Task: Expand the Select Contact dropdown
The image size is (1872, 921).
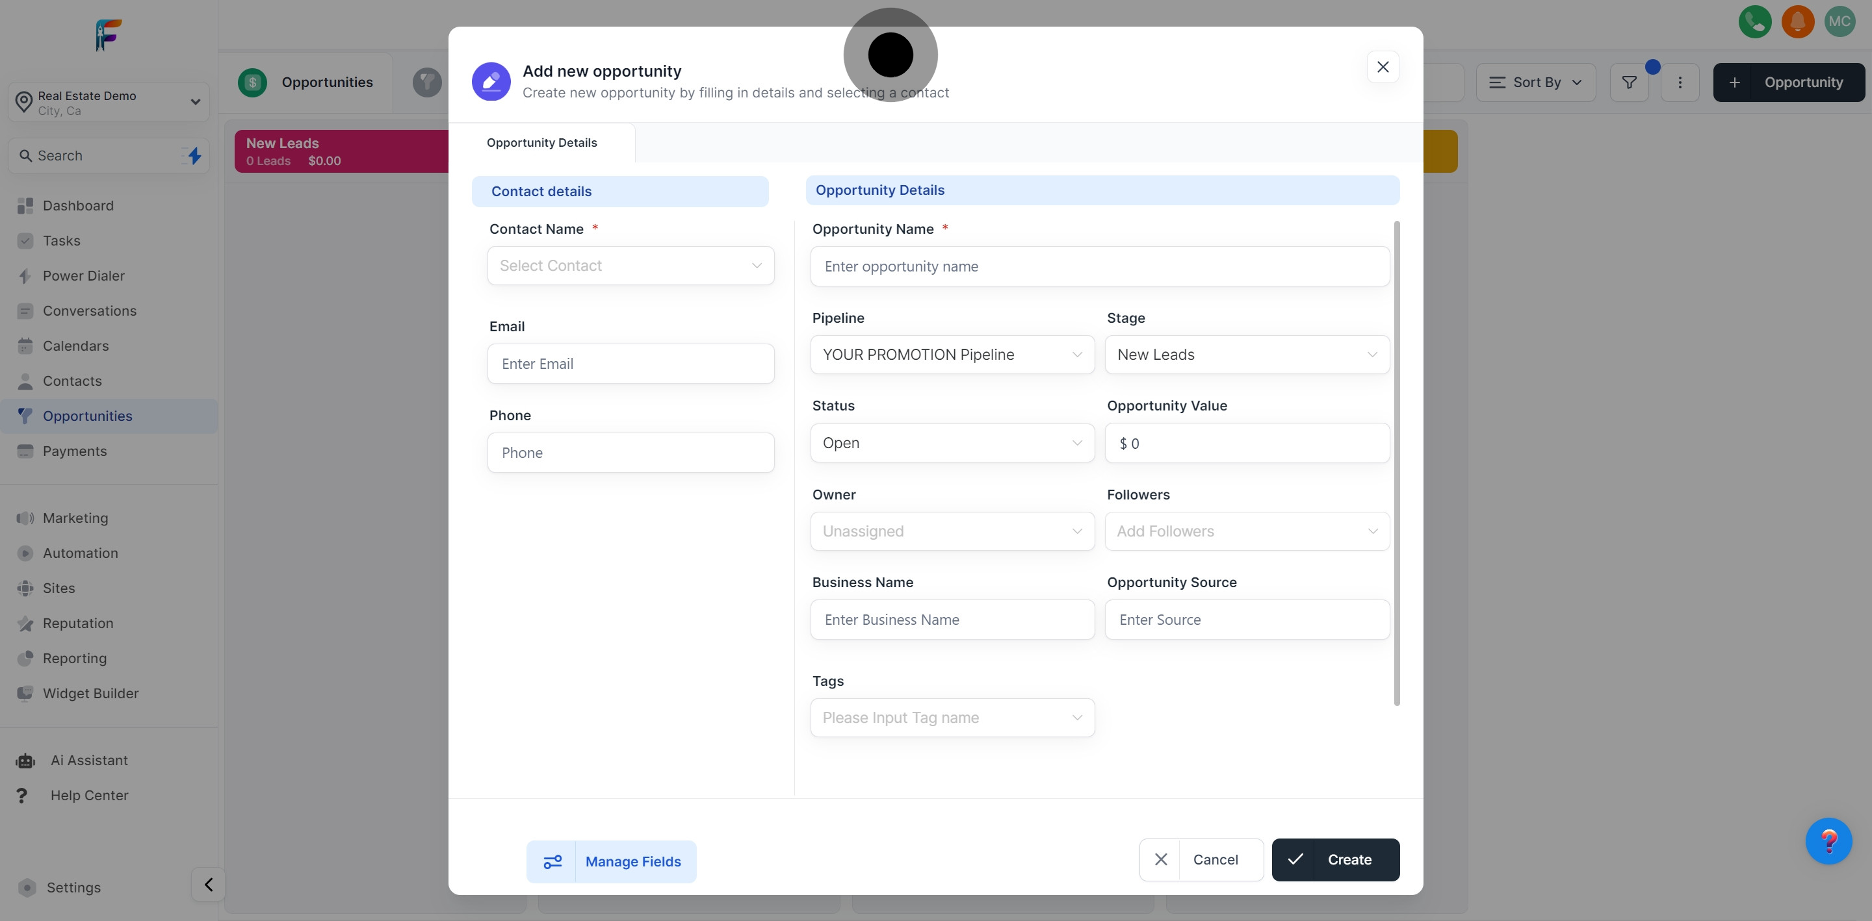Action: 630,266
